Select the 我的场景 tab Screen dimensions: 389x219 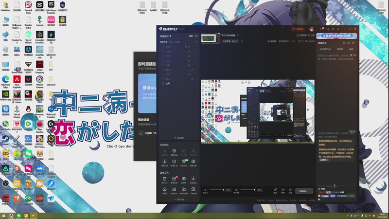tap(164, 42)
